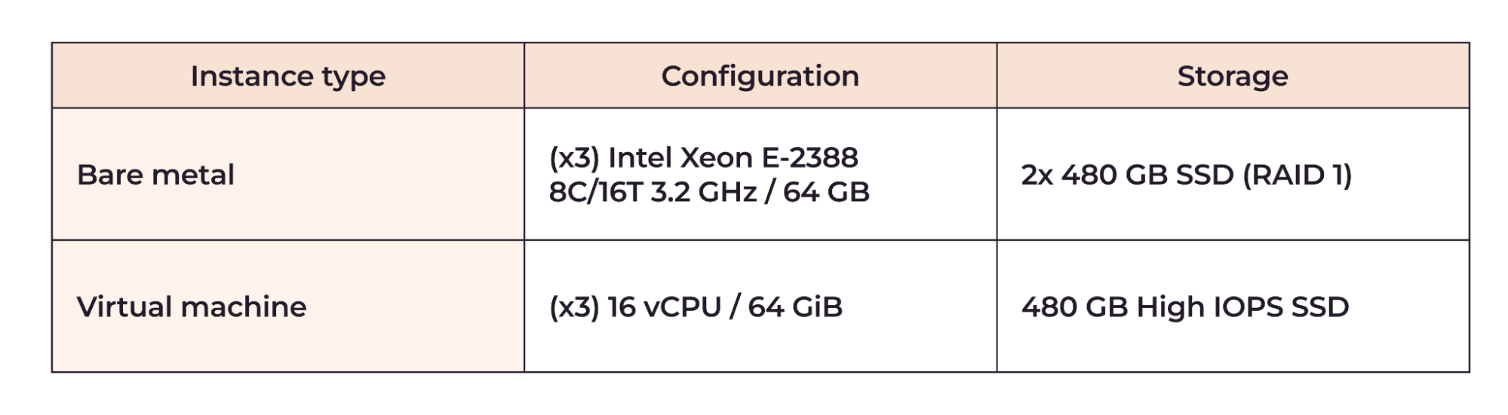Click the Instance type column header
Screen dimensions: 1508x415
[287, 75]
